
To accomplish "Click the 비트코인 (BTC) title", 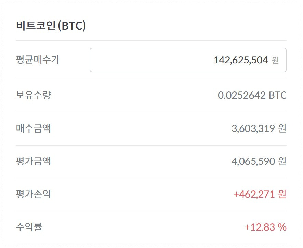I will 51,25.
